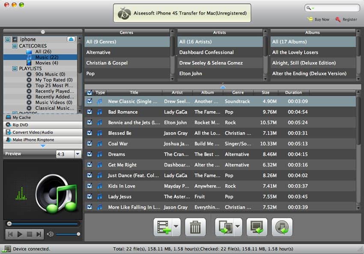Viewport: 364px width, 254px height.
Task: Click Convert Video/Audio film icon
Action: coord(9,132)
